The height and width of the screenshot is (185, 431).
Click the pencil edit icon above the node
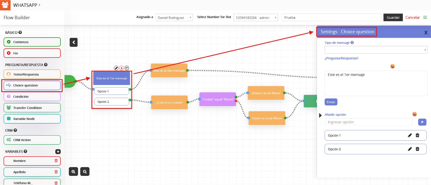[116, 68]
